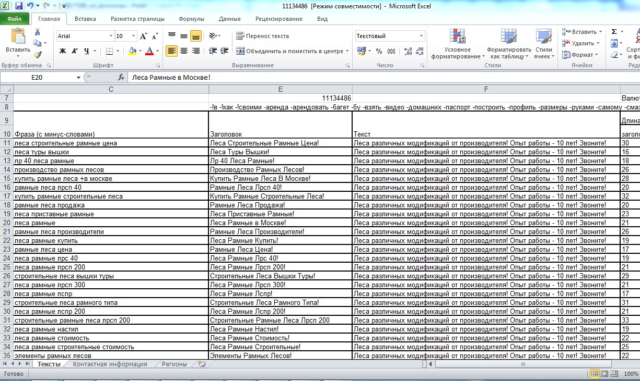
Task: Toggle bold Ж formatting
Action: coord(63,51)
